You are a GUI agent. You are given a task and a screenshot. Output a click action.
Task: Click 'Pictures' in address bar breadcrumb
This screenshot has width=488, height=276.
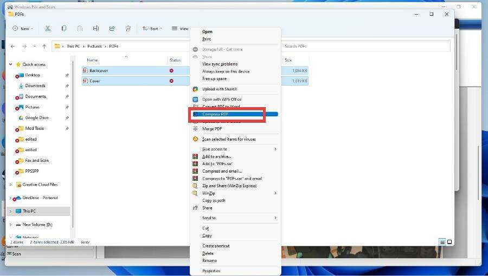pos(94,46)
